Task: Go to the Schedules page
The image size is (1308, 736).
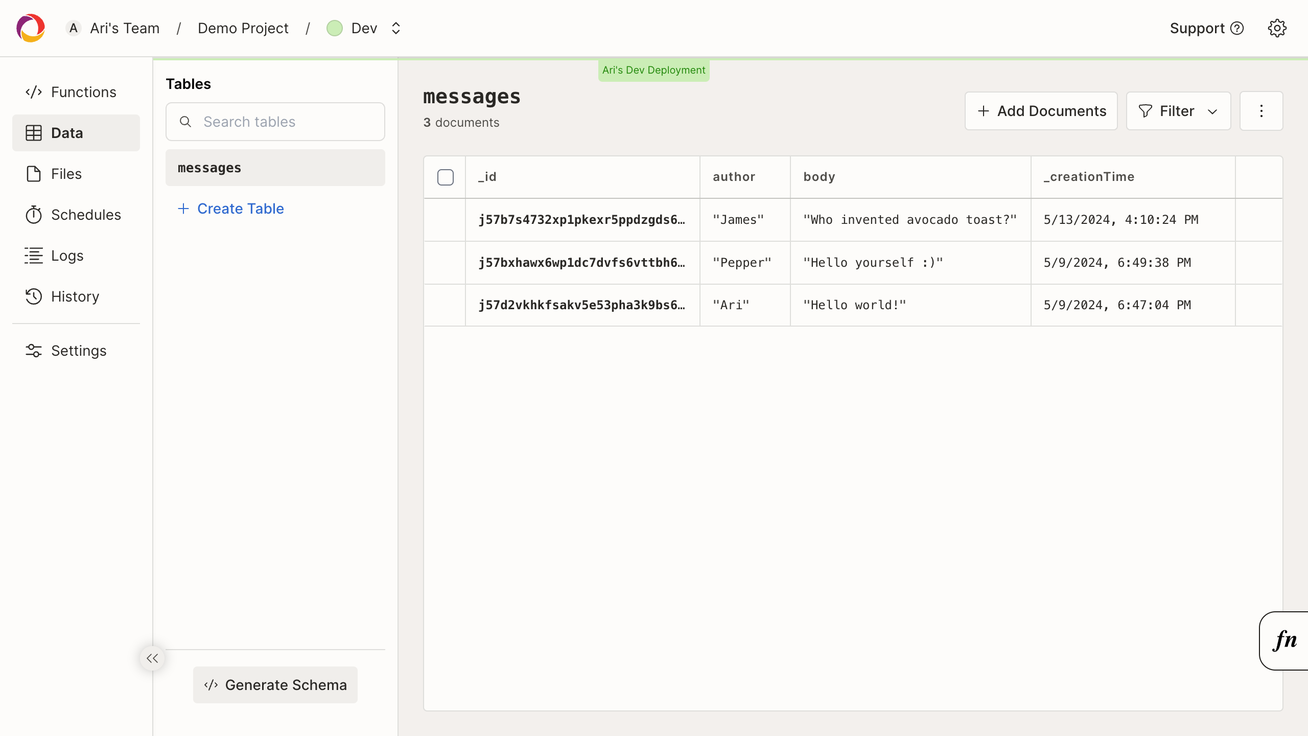Action: (76, 215)
